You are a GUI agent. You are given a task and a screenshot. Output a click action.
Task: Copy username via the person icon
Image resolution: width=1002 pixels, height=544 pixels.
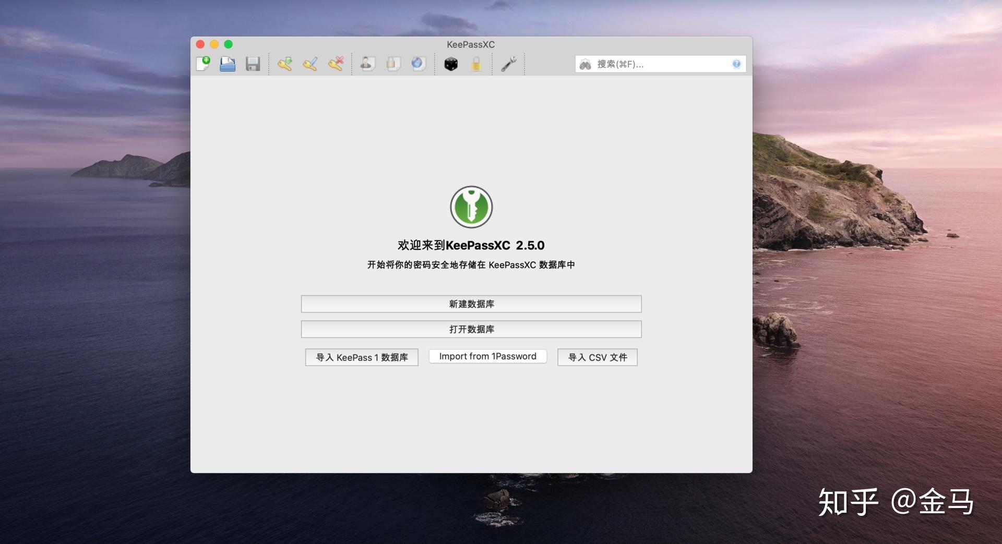(367, 64)
